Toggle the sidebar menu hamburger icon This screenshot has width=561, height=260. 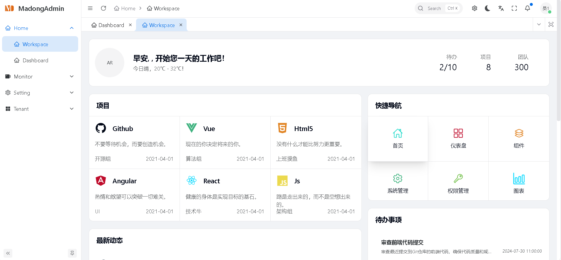click(x=90, y=8)
